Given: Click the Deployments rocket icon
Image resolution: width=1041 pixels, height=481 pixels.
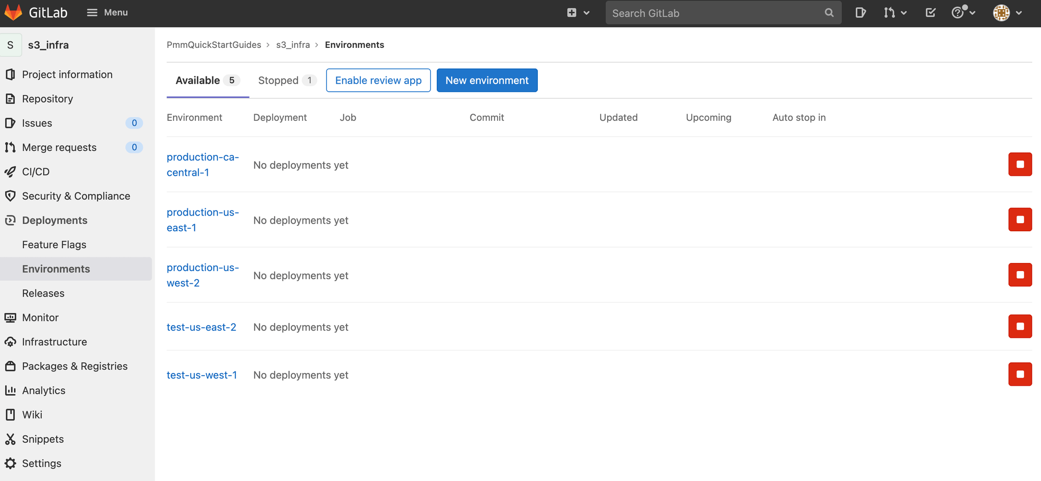Looking at the screenshot, I should tap(11, 220).
